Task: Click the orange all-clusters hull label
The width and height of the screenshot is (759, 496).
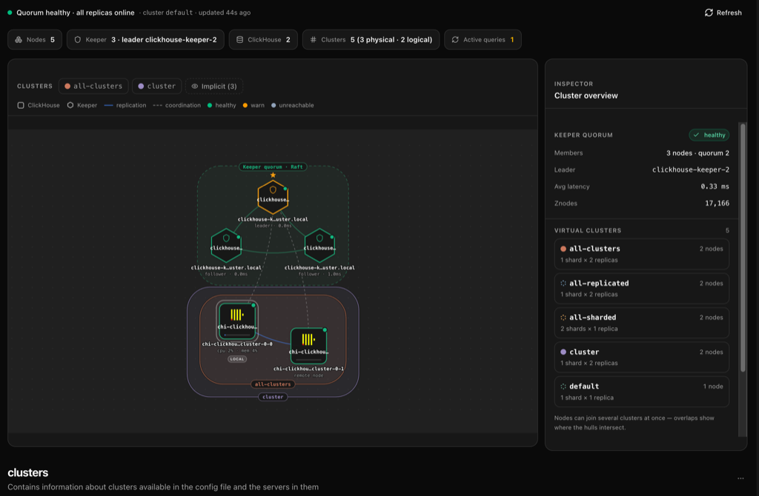Action: (x=273, y=384)
